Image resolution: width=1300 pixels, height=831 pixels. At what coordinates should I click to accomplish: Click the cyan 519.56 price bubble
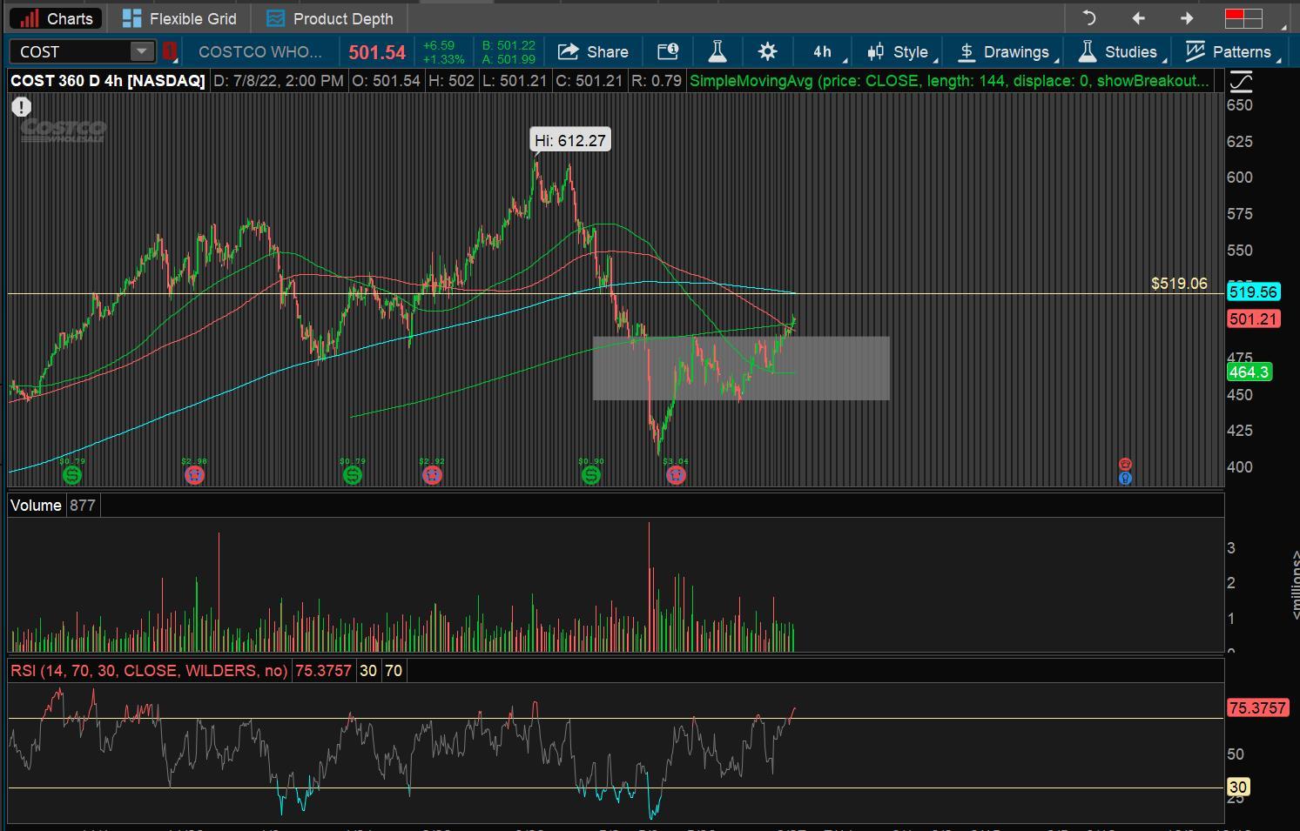pyautogui.click(x=1253, y=292)
